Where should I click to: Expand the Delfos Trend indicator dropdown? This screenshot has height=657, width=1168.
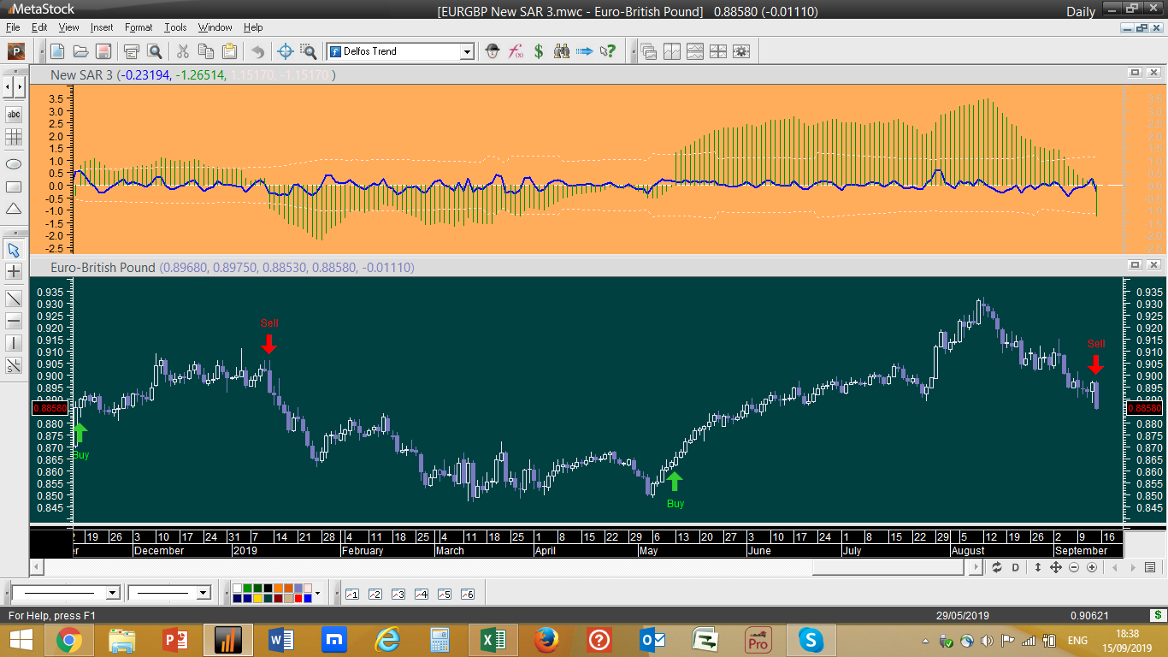467,51
